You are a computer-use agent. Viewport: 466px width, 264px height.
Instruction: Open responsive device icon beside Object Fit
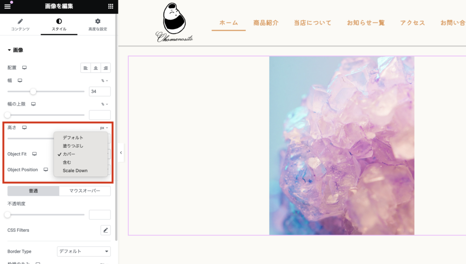click(35, 154)
